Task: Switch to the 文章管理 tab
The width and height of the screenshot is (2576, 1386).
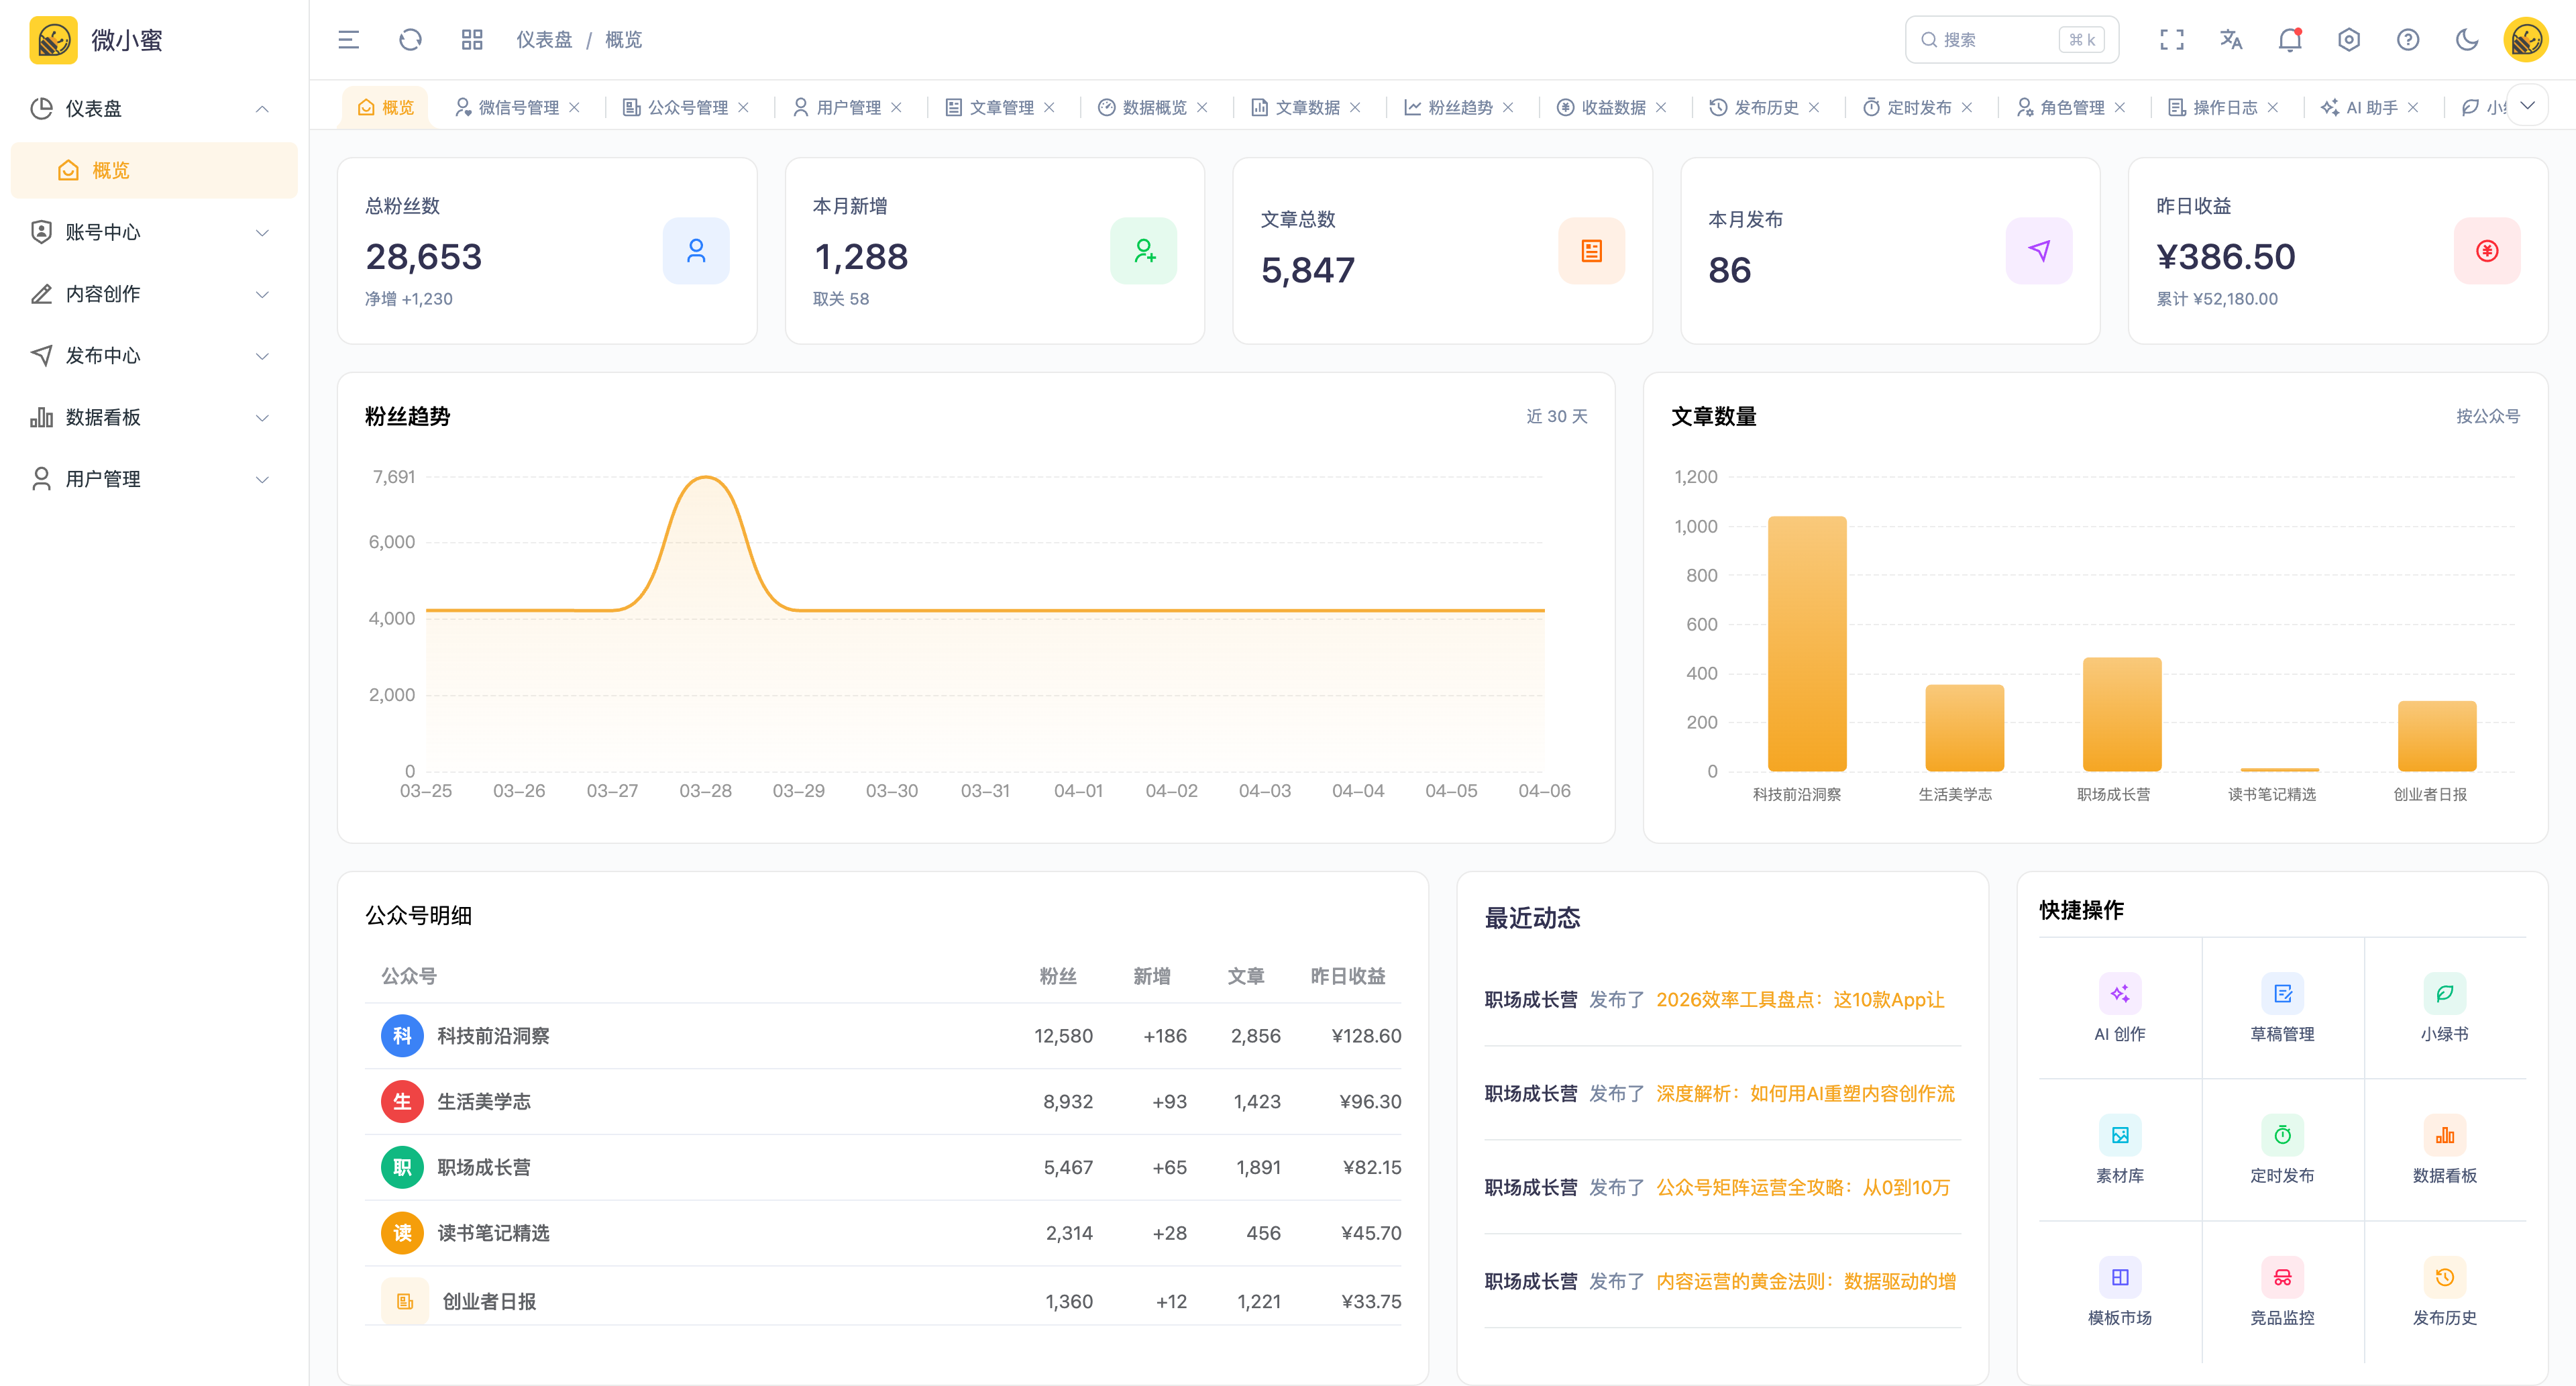Action: 1000,107
